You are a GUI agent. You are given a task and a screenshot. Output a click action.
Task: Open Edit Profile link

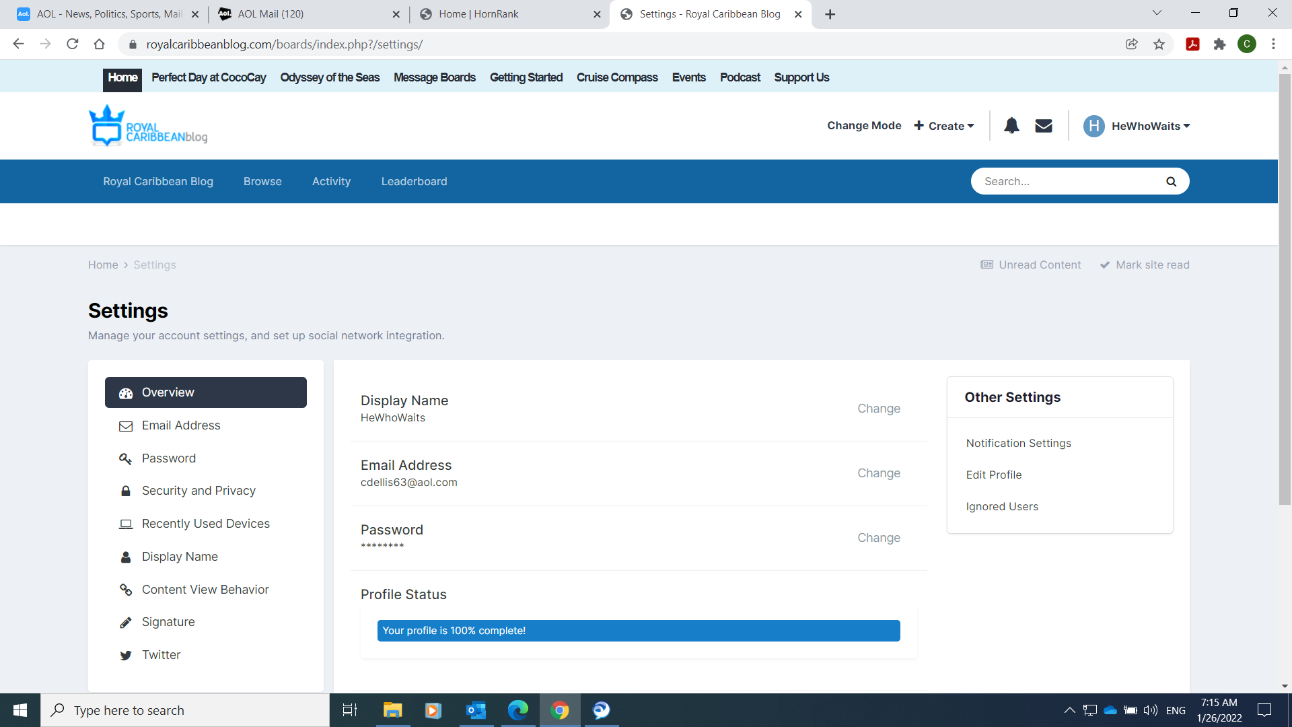pos(994,475)
